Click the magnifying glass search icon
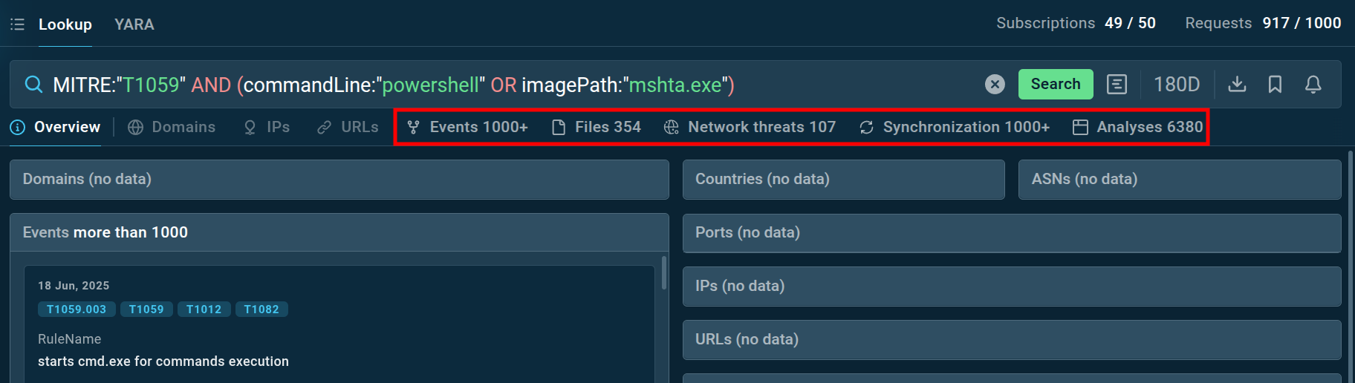1355x383 pixels. pyautogui.click(x=33, y=85)
